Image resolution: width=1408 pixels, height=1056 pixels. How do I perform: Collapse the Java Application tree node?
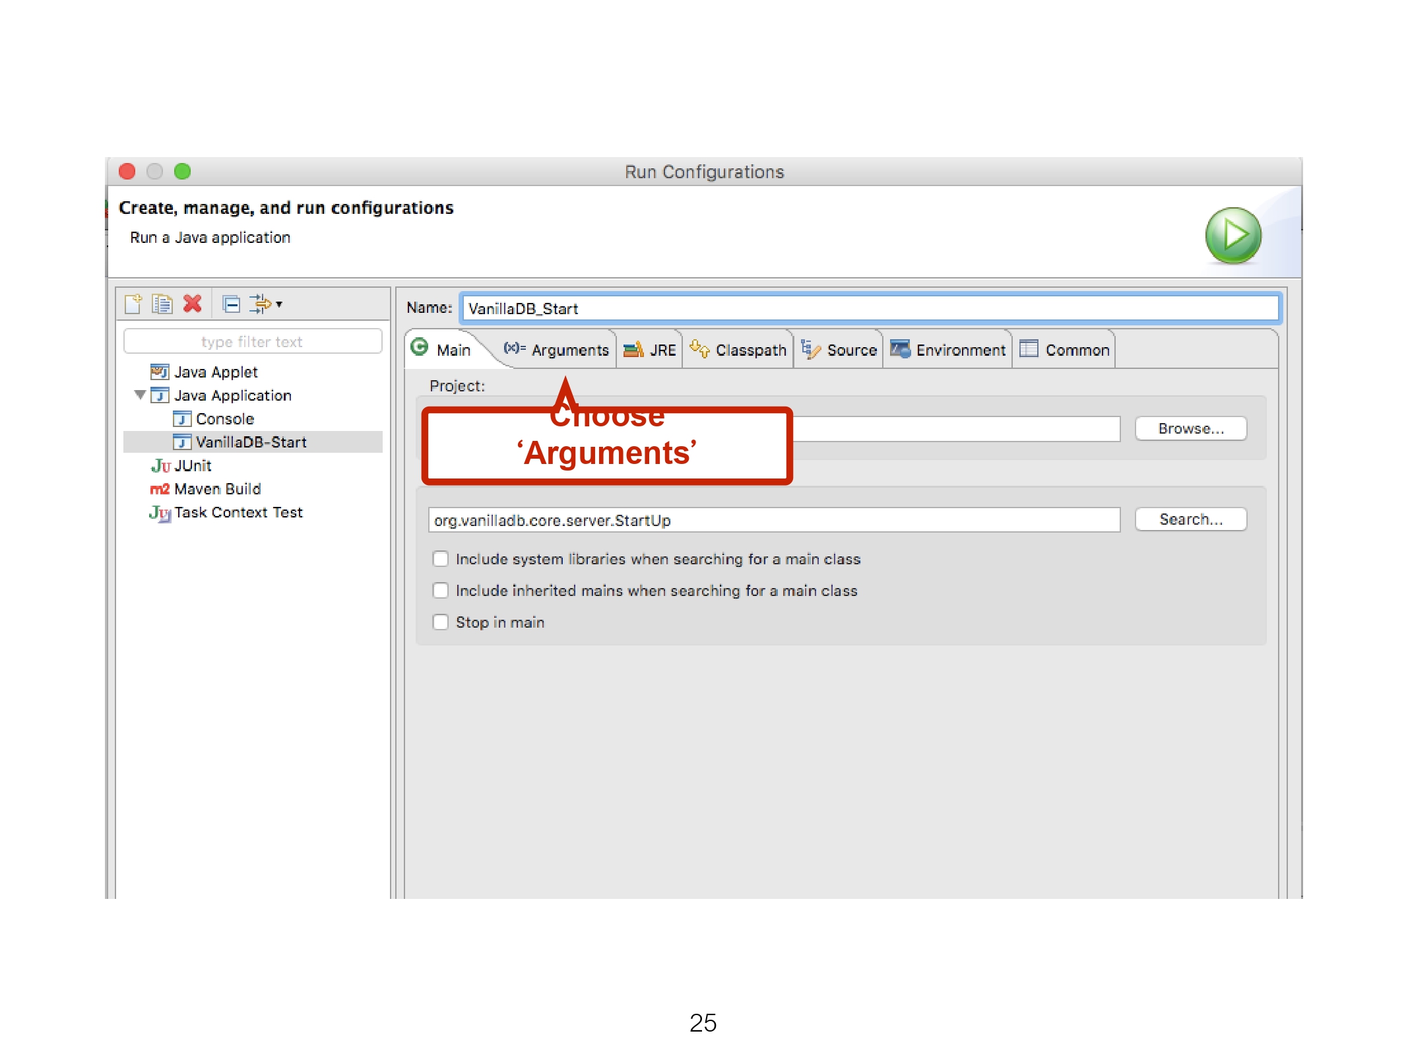click(x=140, y=395)
